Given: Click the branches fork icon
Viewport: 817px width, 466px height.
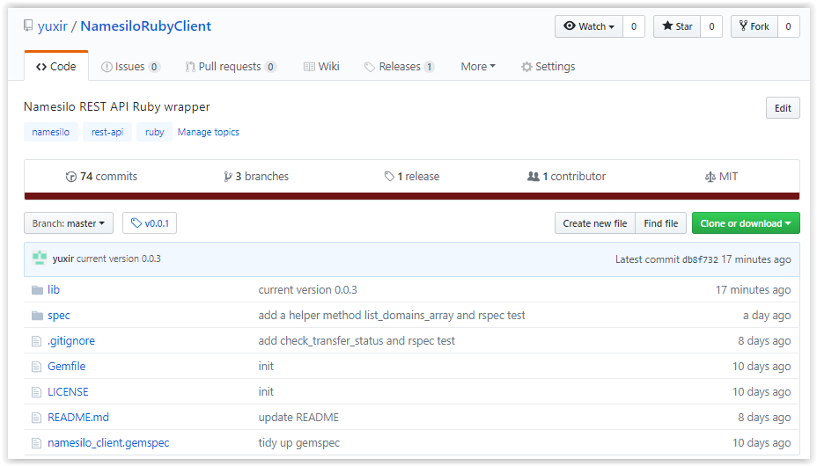Looking at the screenshot, I should [x=228, y=177].
